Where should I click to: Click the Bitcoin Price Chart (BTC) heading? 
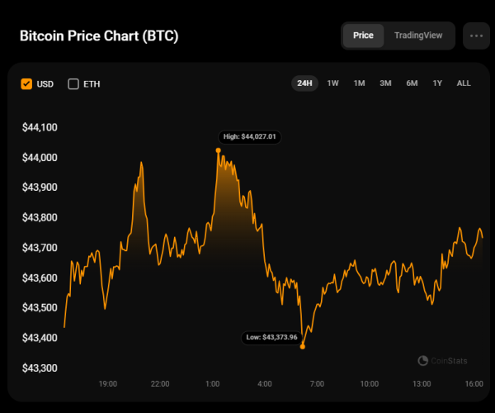coord(99,36)
